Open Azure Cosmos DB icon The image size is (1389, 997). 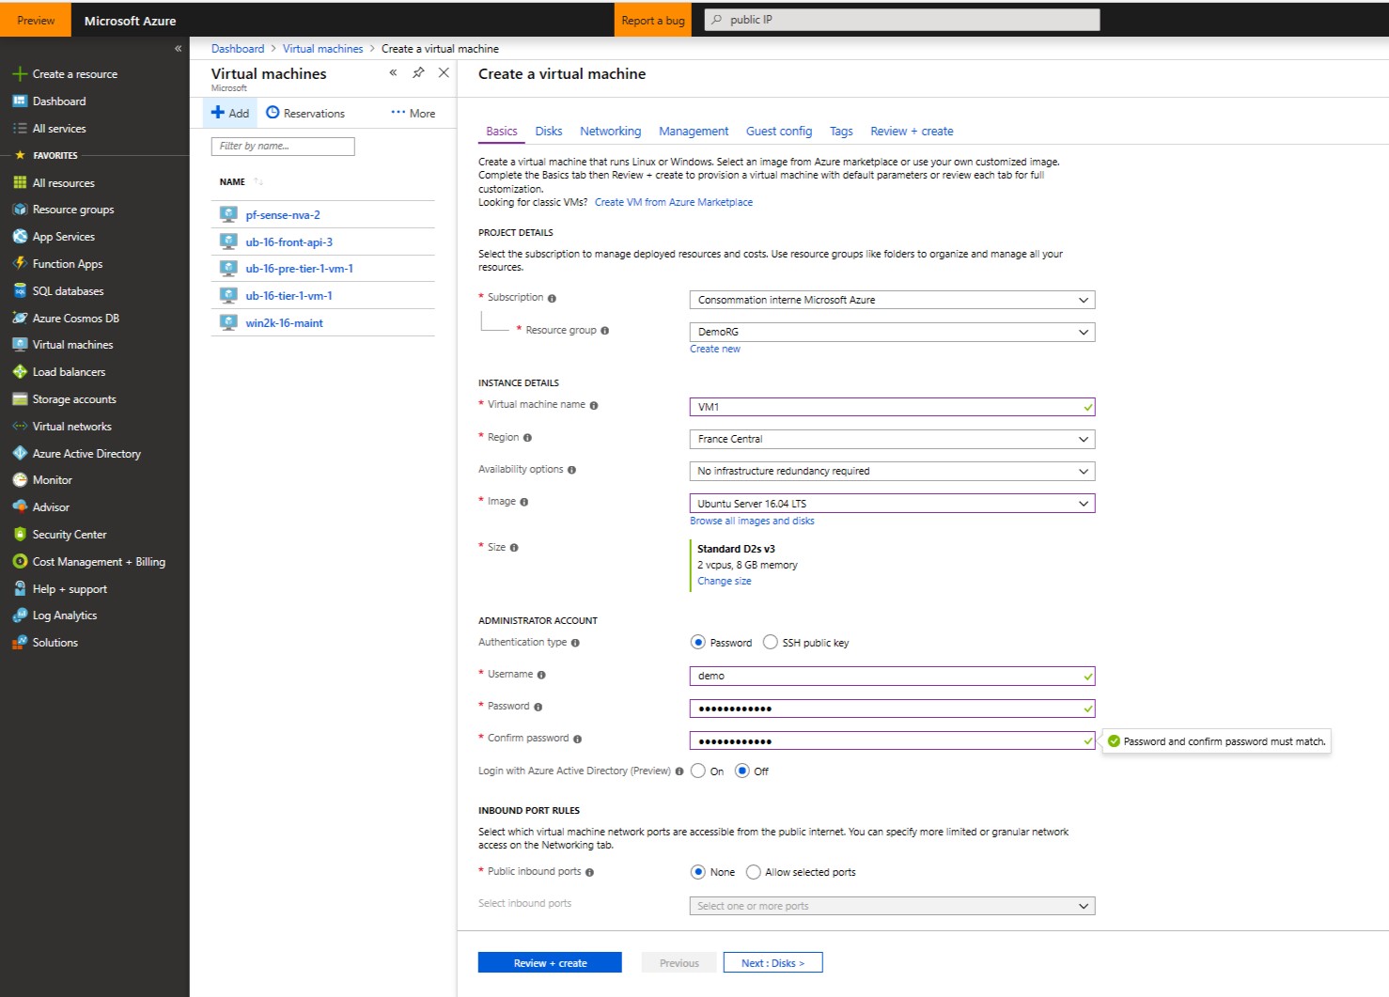[x=19, y=319]
